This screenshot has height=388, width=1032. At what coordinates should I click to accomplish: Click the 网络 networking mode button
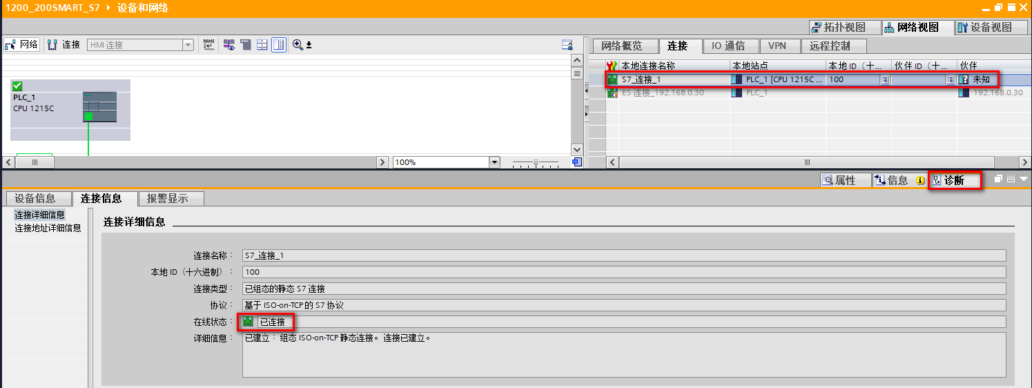coord(21,45)
